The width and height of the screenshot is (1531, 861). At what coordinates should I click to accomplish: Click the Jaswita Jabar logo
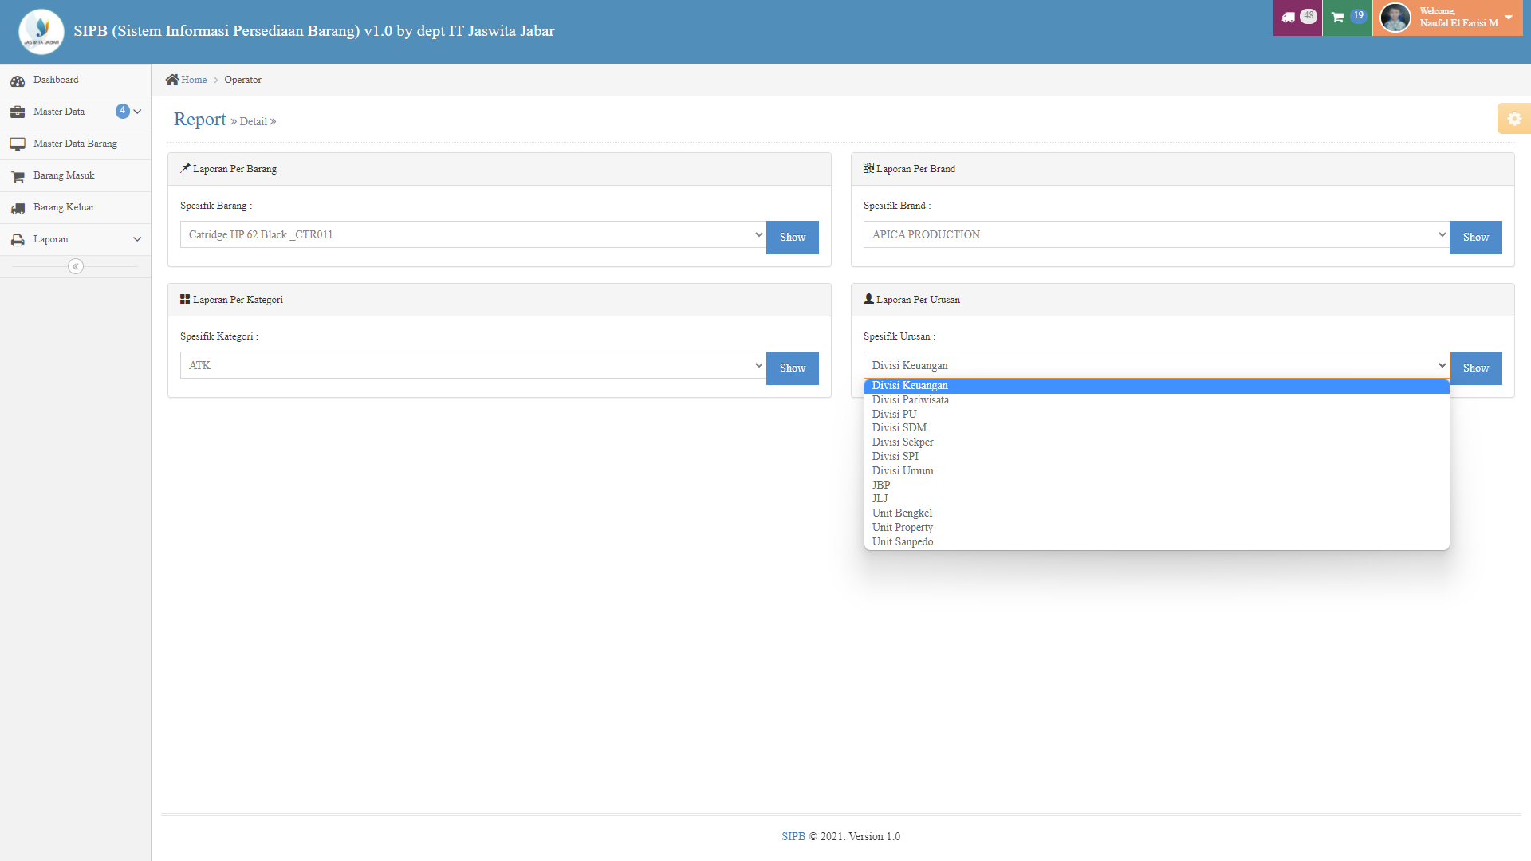point(41,32)
